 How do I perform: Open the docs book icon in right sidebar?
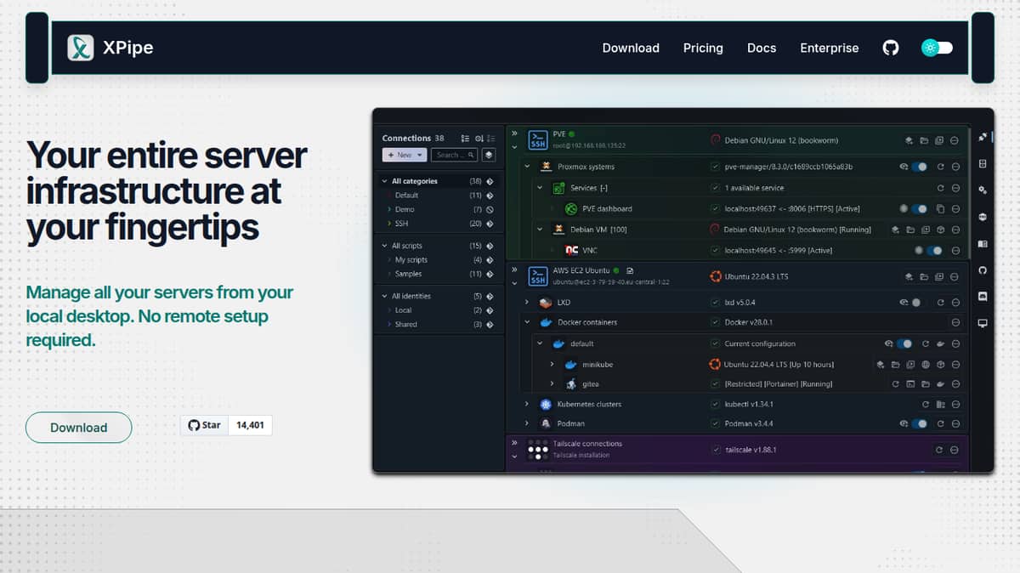983,243
